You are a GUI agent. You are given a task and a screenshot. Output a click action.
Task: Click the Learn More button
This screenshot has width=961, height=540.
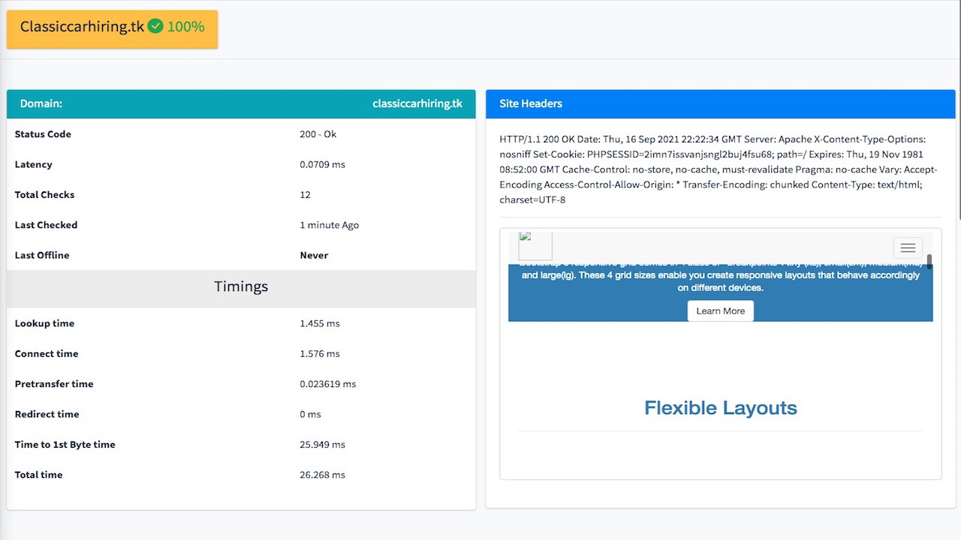pyautogui.click(x=721, y=310)
